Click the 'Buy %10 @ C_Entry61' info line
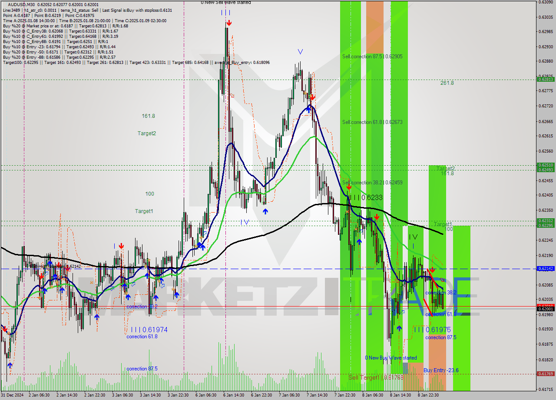The width and height of the screenshot is (556, 400). pyautogui.click(x=60, y=37)
